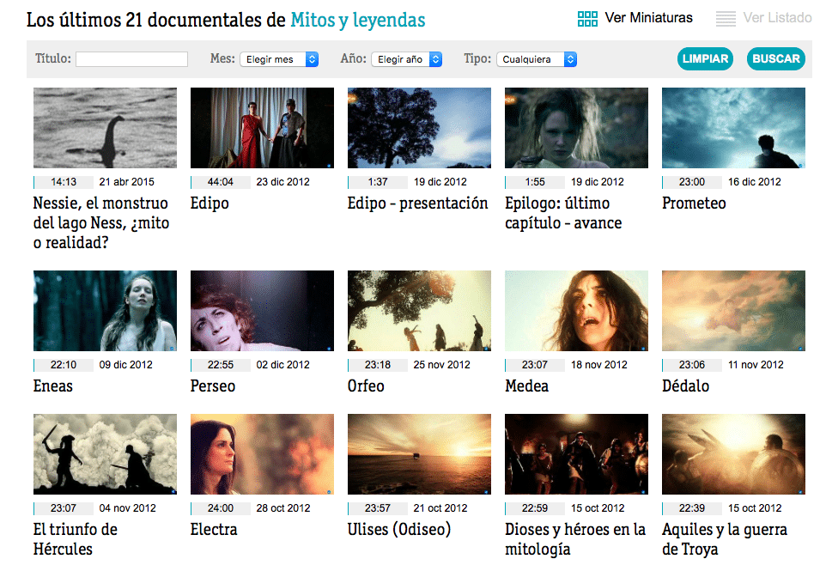
Task: Click the Edipo title link
Action: tap(210, 204)
